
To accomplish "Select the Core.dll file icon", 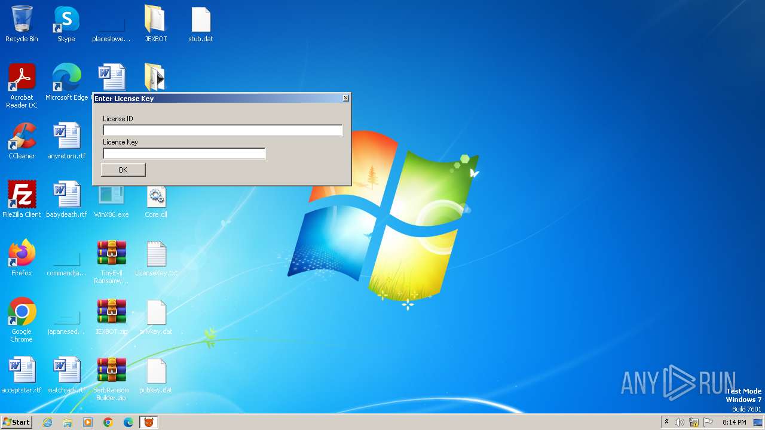I will point(155,202).
